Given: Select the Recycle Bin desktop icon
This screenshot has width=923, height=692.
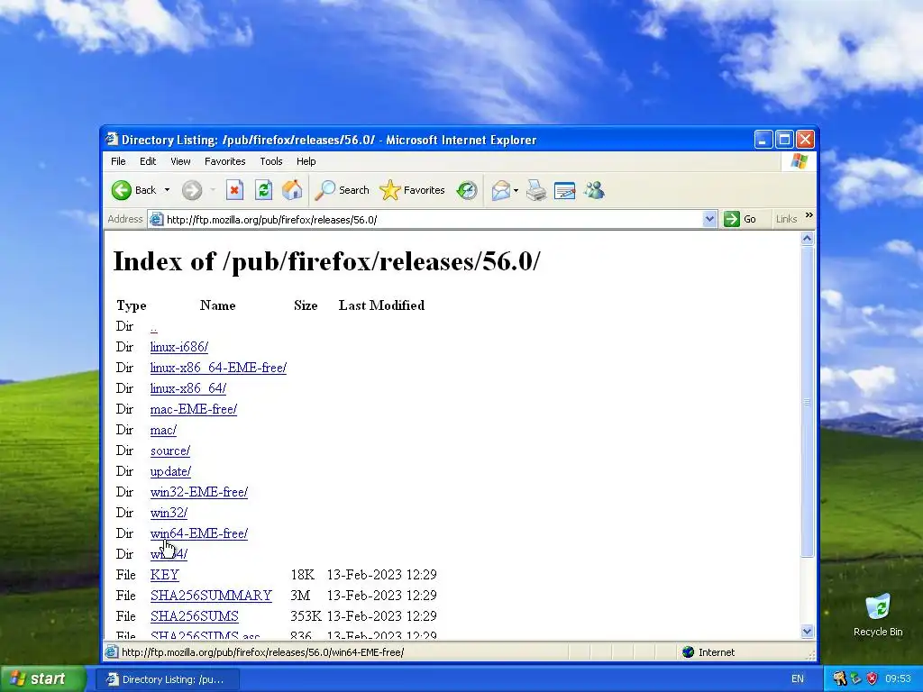Looking at the screenshot, I should 878,615.
